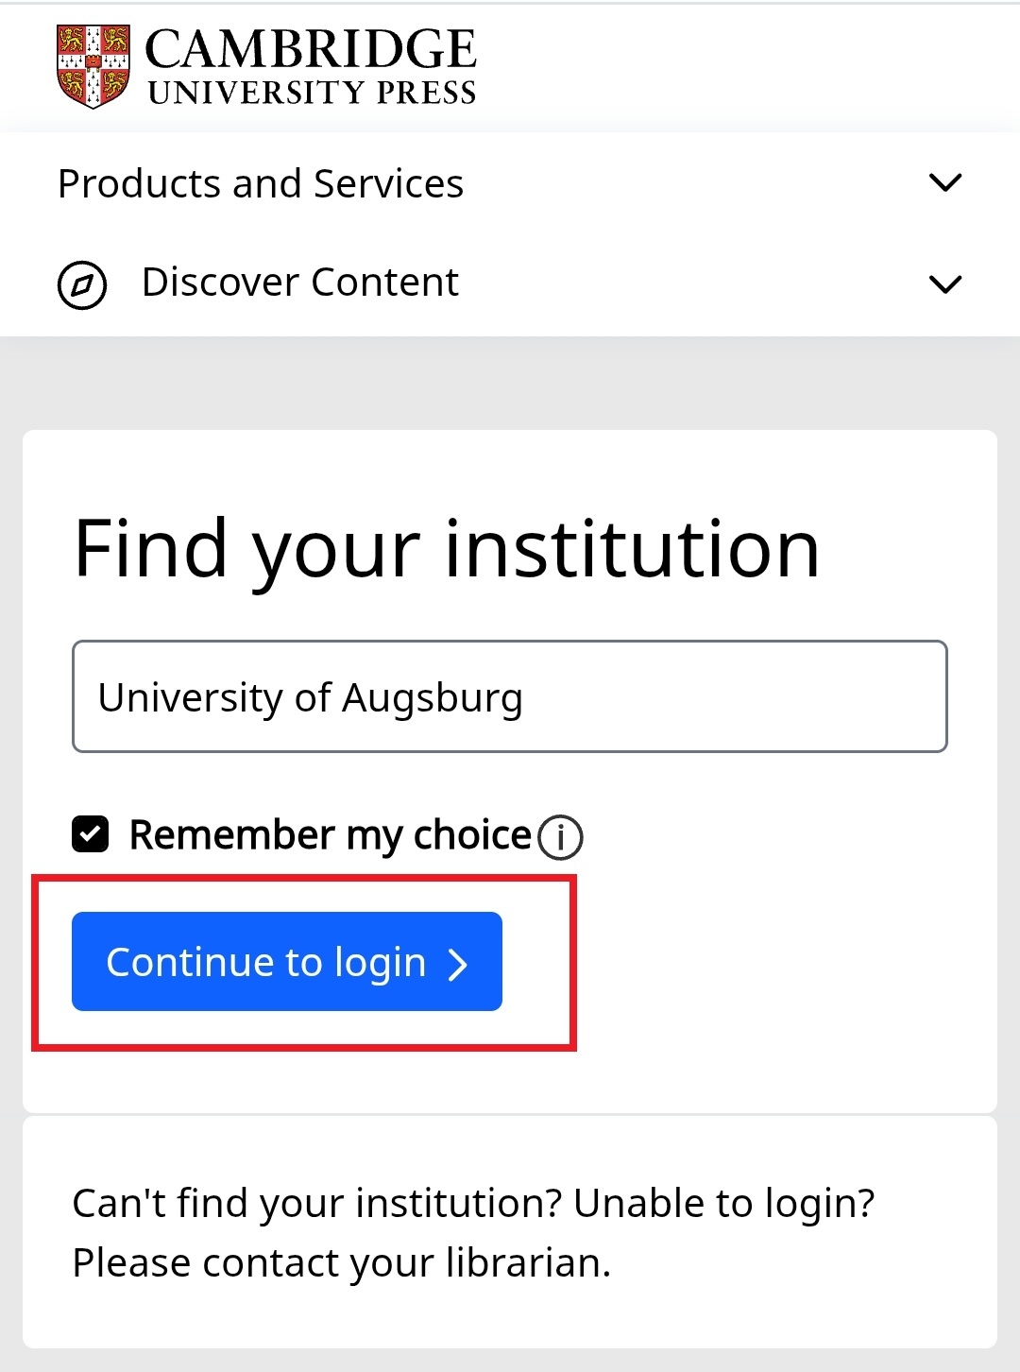Uncheck the Remember my choice checkbox
This screenshot has height=1372, width=1020.
tap(91, 835)
